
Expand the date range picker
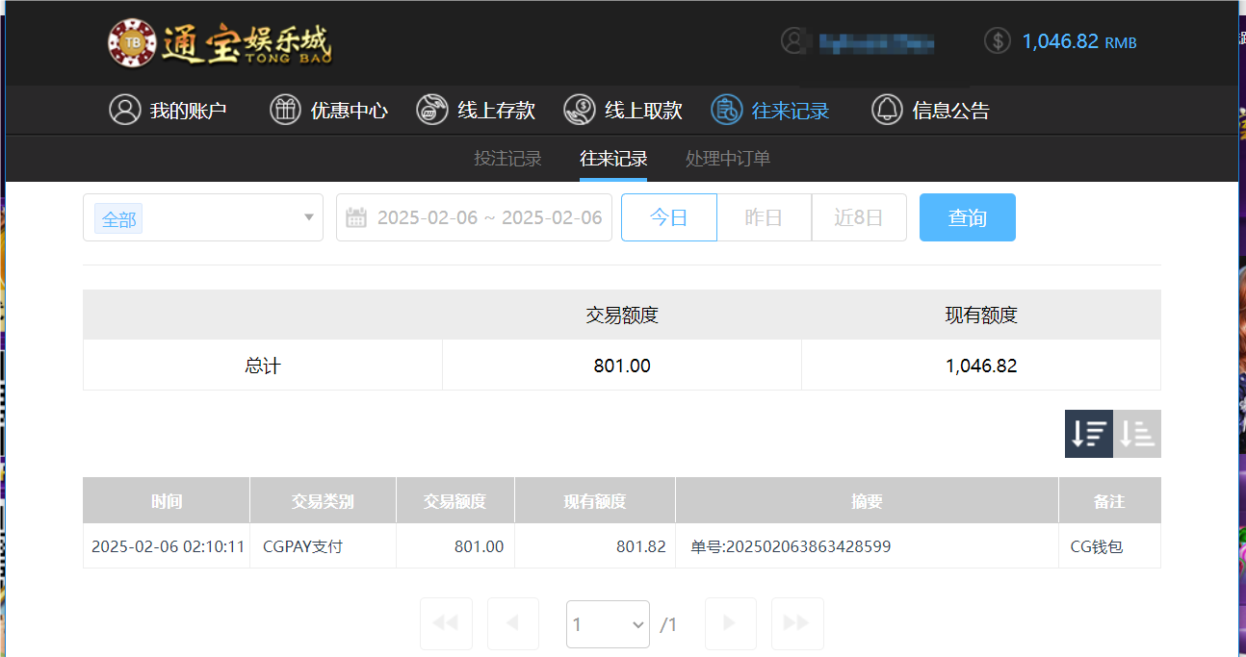point(474,217)
